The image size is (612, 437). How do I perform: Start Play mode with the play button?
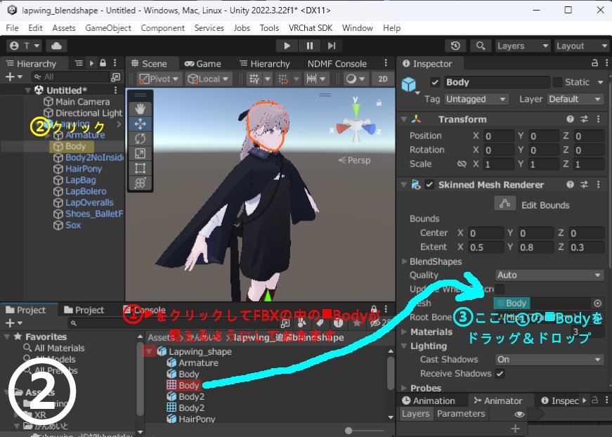coord(287,46)
